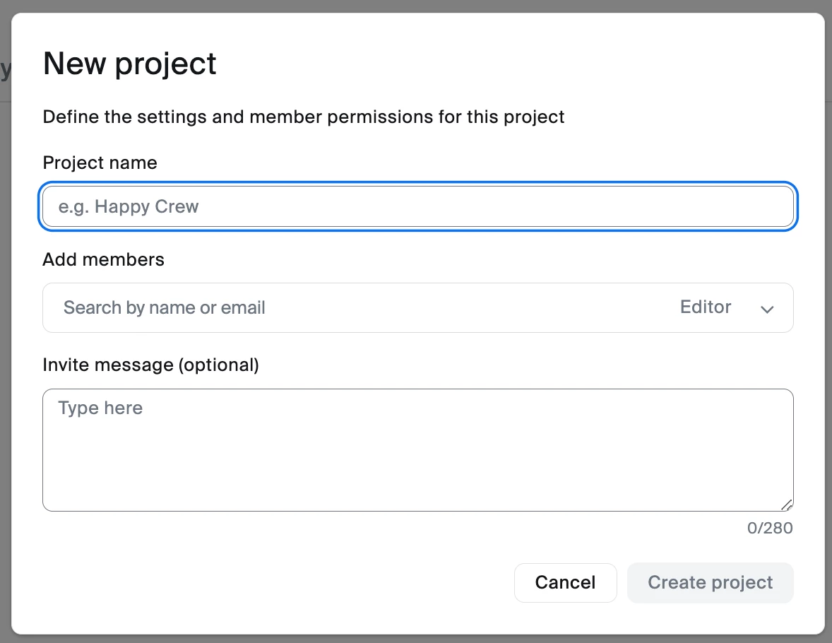Click the "Invite message (optional)" label
The height and width of the screenshot is (643, 832).
pos(150,365)
